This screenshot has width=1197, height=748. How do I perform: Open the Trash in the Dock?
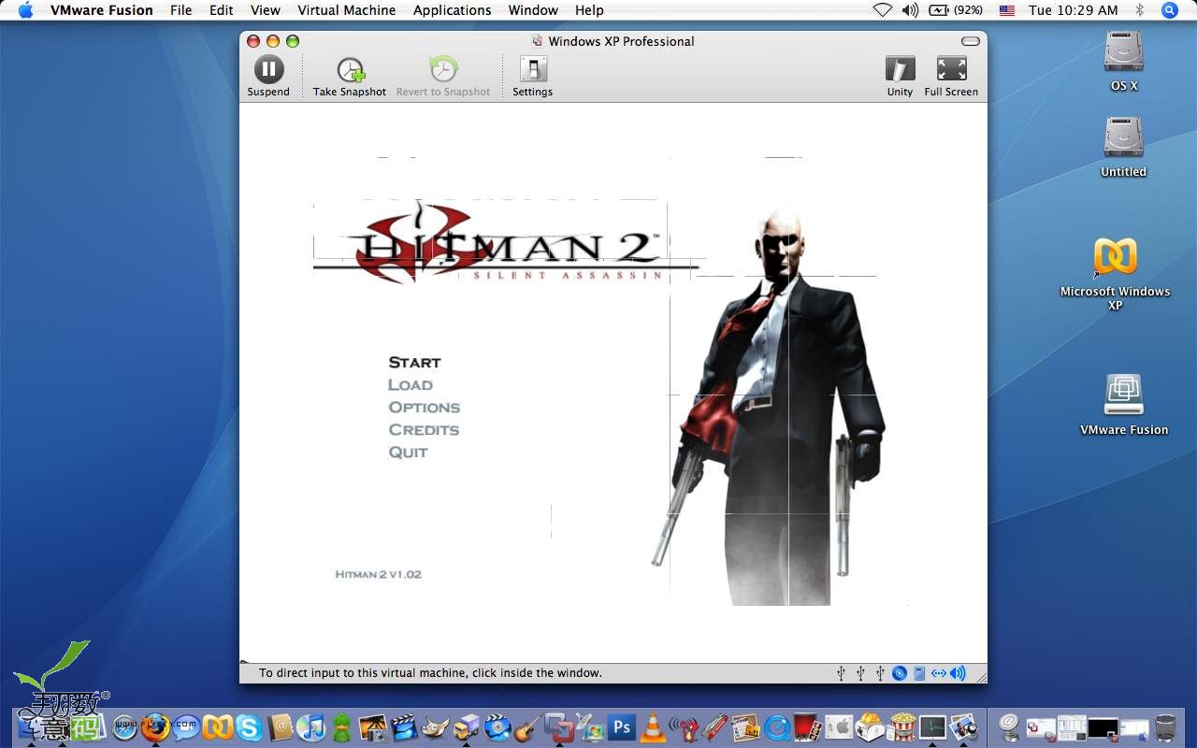pyautogui.click(x=1165, y=726)
